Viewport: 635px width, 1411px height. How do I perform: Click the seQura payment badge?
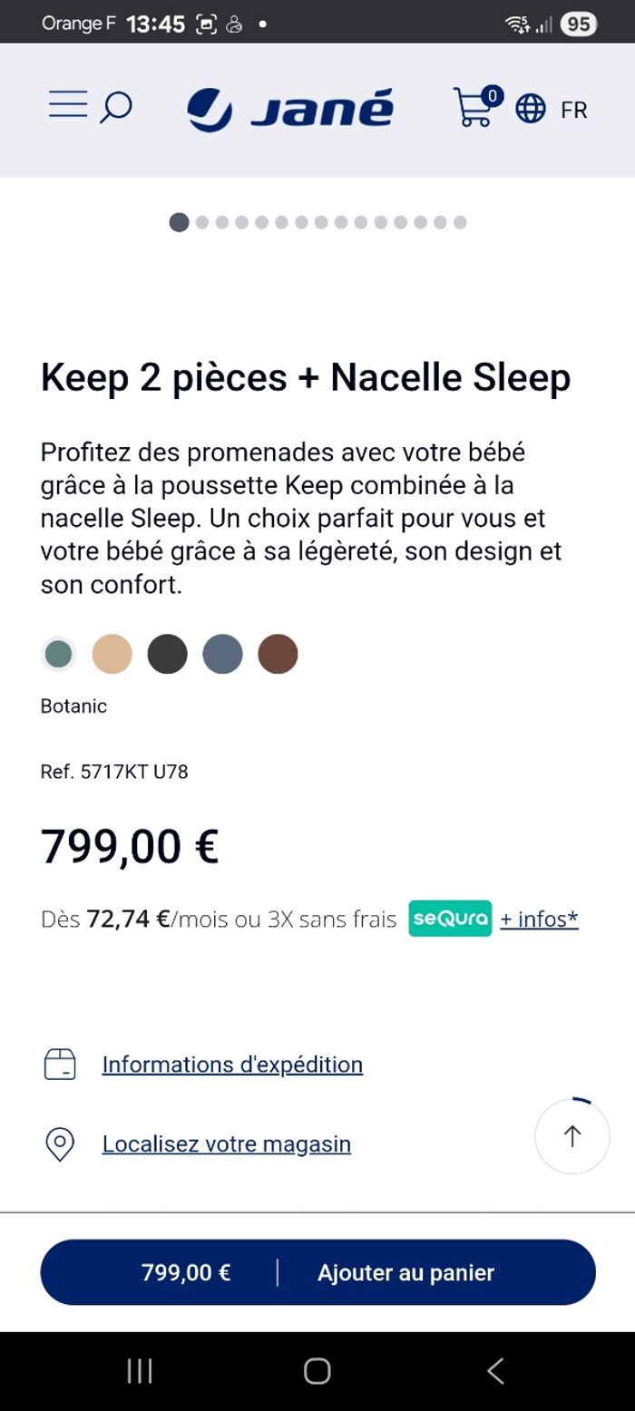pyautogui.click(x=450, y=919)
